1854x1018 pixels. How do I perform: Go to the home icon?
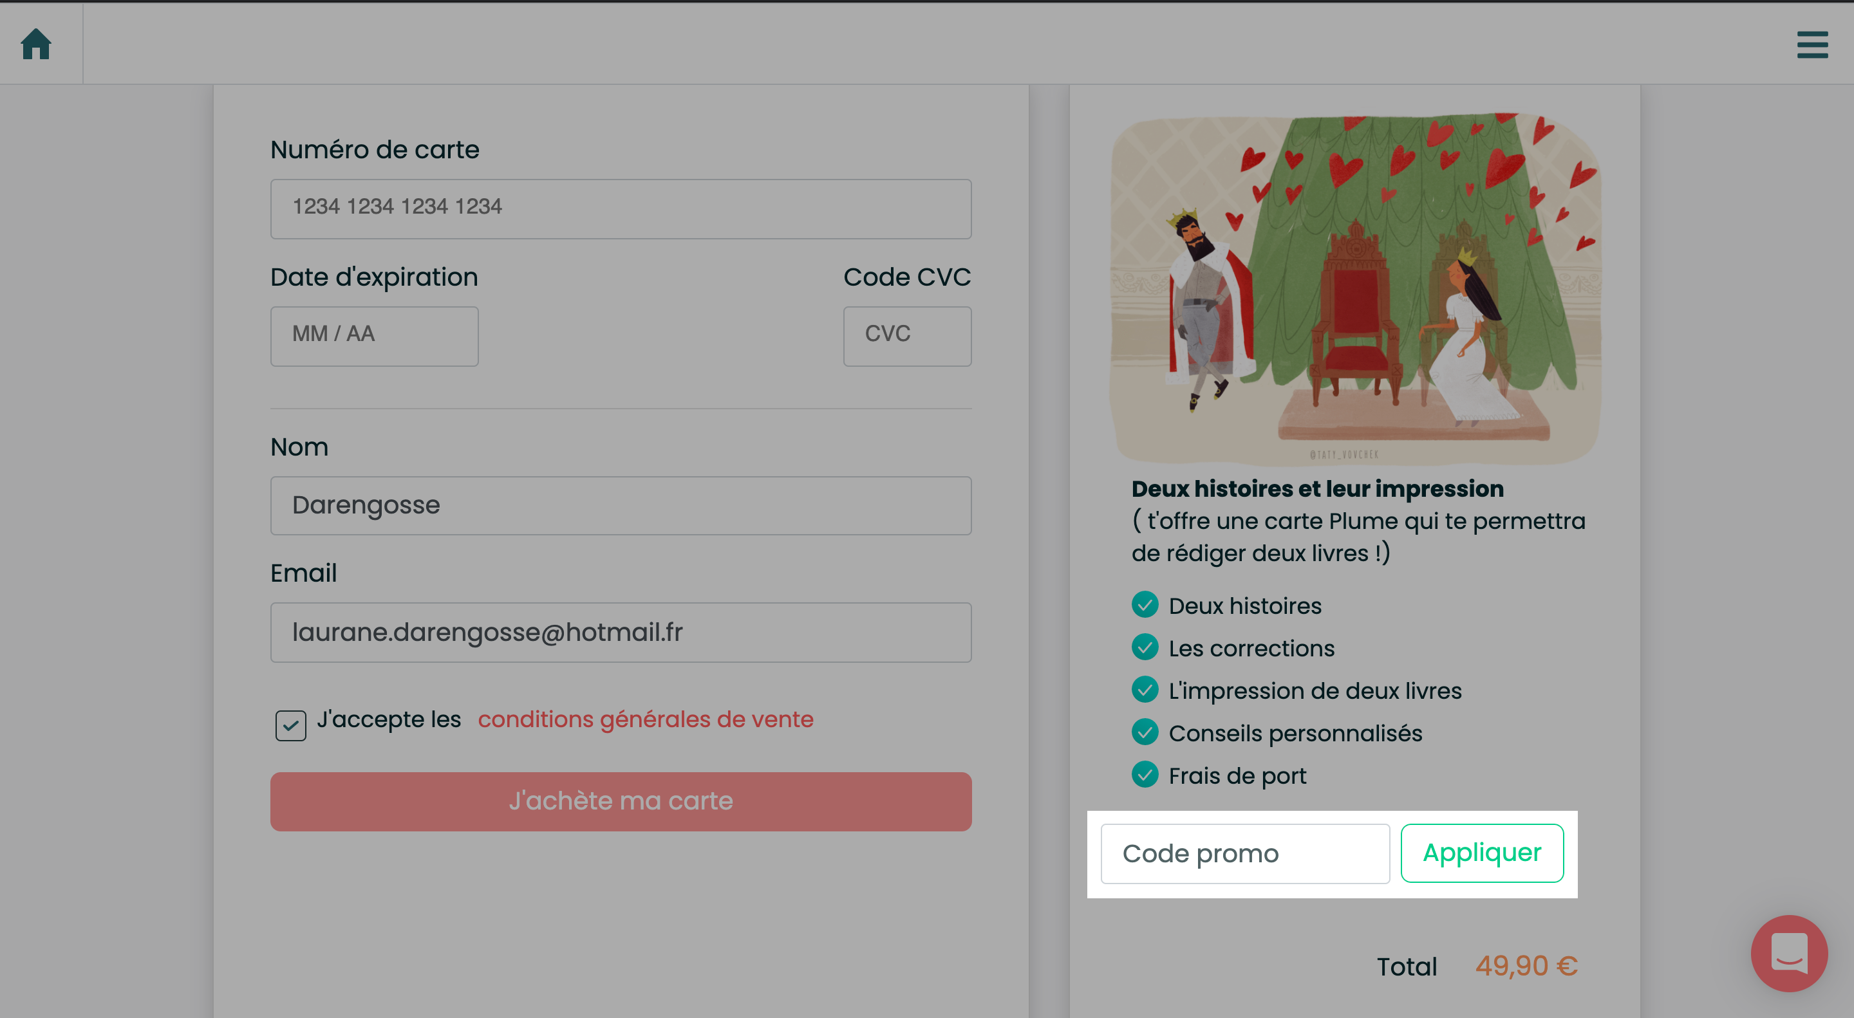pyautogui.click(x=36, y=44)
